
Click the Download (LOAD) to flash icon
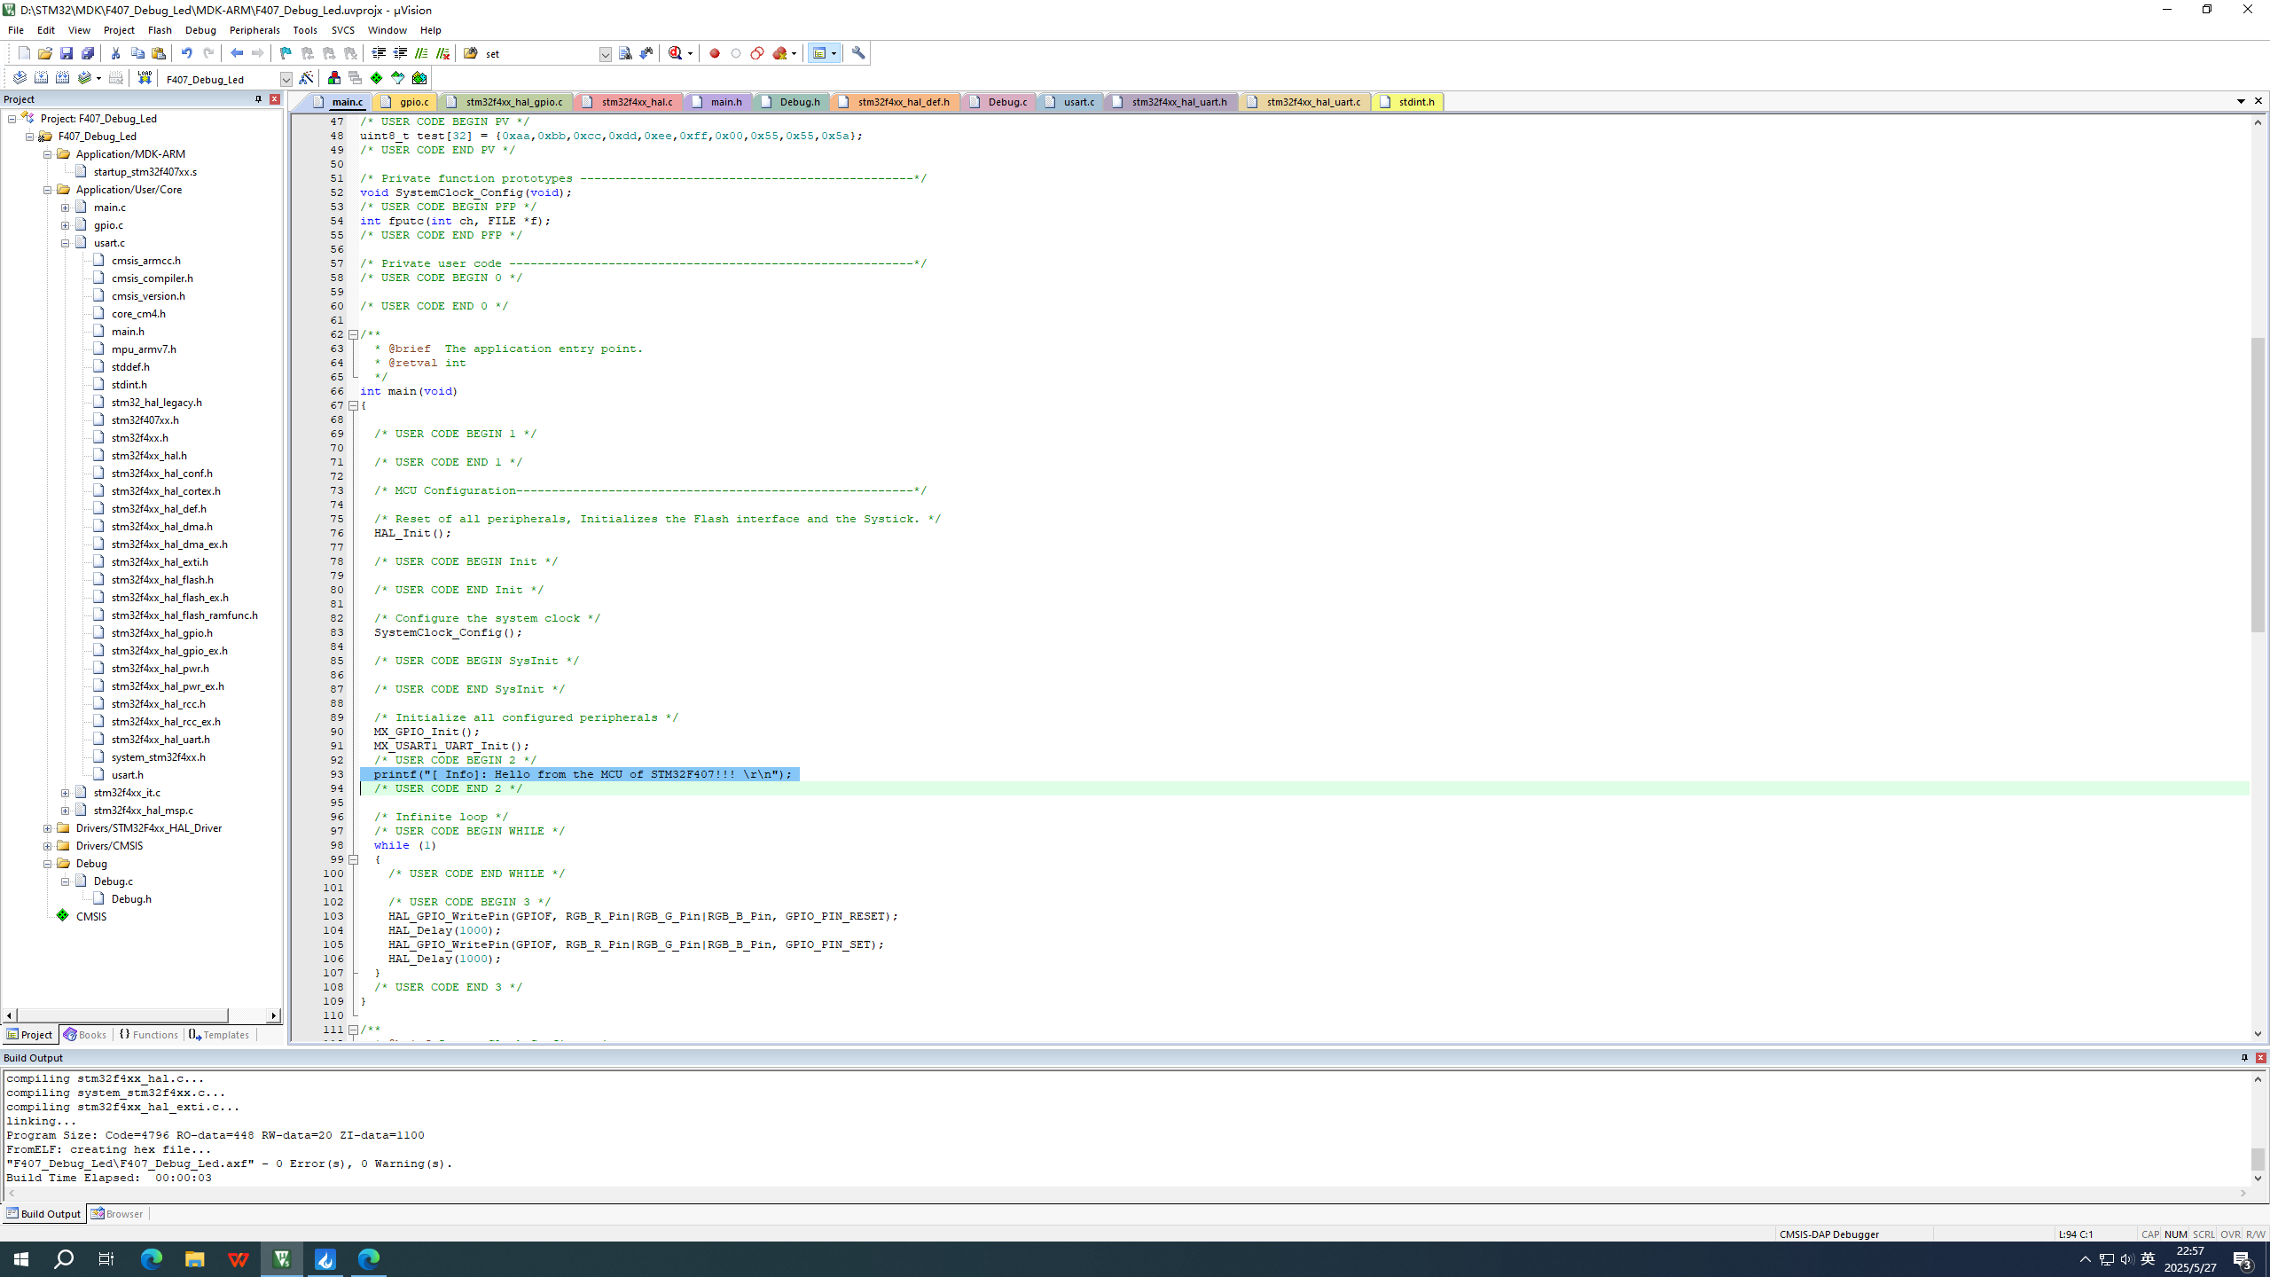[x=145, y=78]
